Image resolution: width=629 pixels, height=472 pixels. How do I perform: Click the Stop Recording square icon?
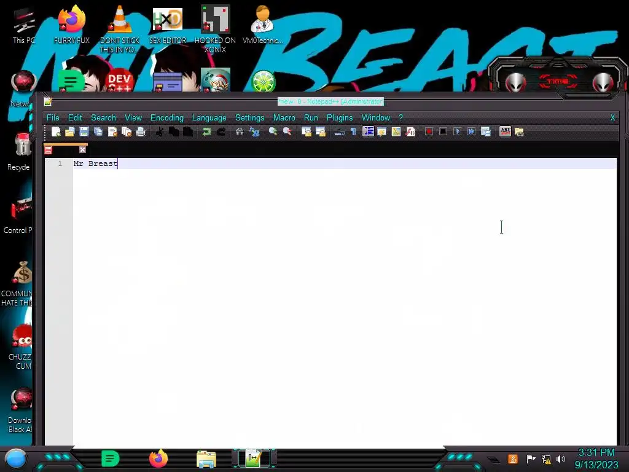[x=443, y=132]
